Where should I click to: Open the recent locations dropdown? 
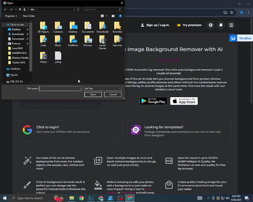coord(16,10)
